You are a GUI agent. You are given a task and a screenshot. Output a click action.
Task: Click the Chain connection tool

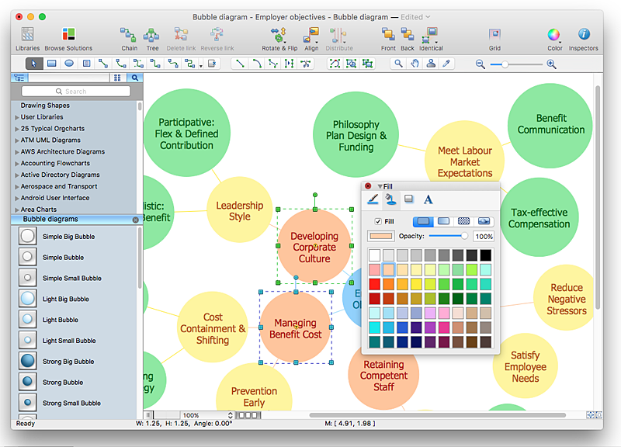coord(129,35)
